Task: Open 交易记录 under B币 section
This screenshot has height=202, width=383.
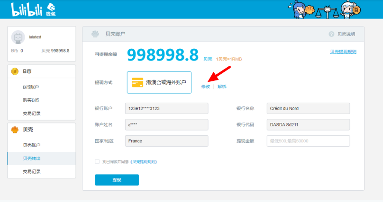Action: [x=31, y=114]
